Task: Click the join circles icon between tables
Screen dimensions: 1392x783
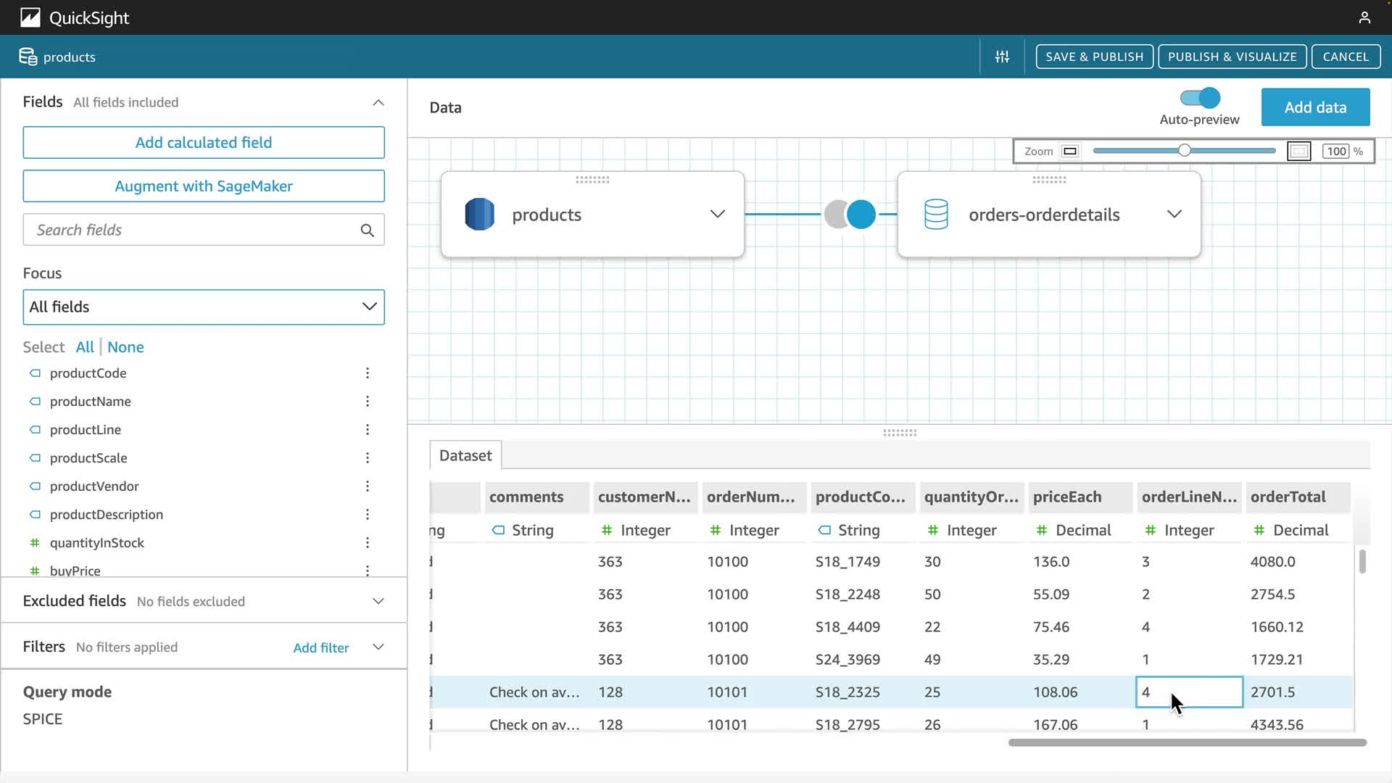Action: click(850, 215)
